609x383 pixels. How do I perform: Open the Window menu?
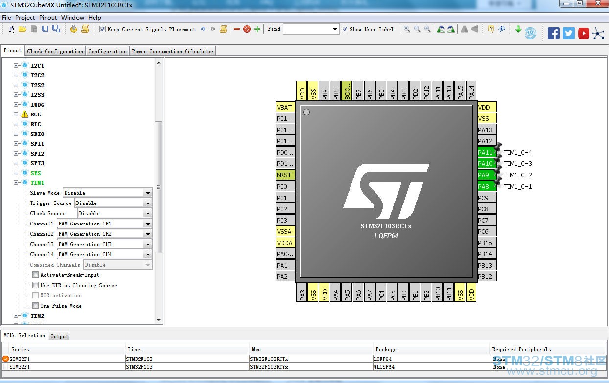coord(72,17)
